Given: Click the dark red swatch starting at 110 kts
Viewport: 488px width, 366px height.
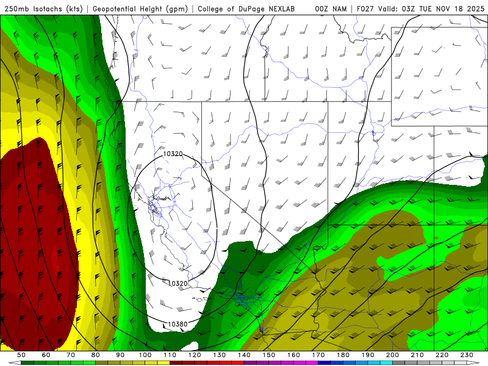Looking at the screenshot, I should pyautogui.click(x=176, y=362).
